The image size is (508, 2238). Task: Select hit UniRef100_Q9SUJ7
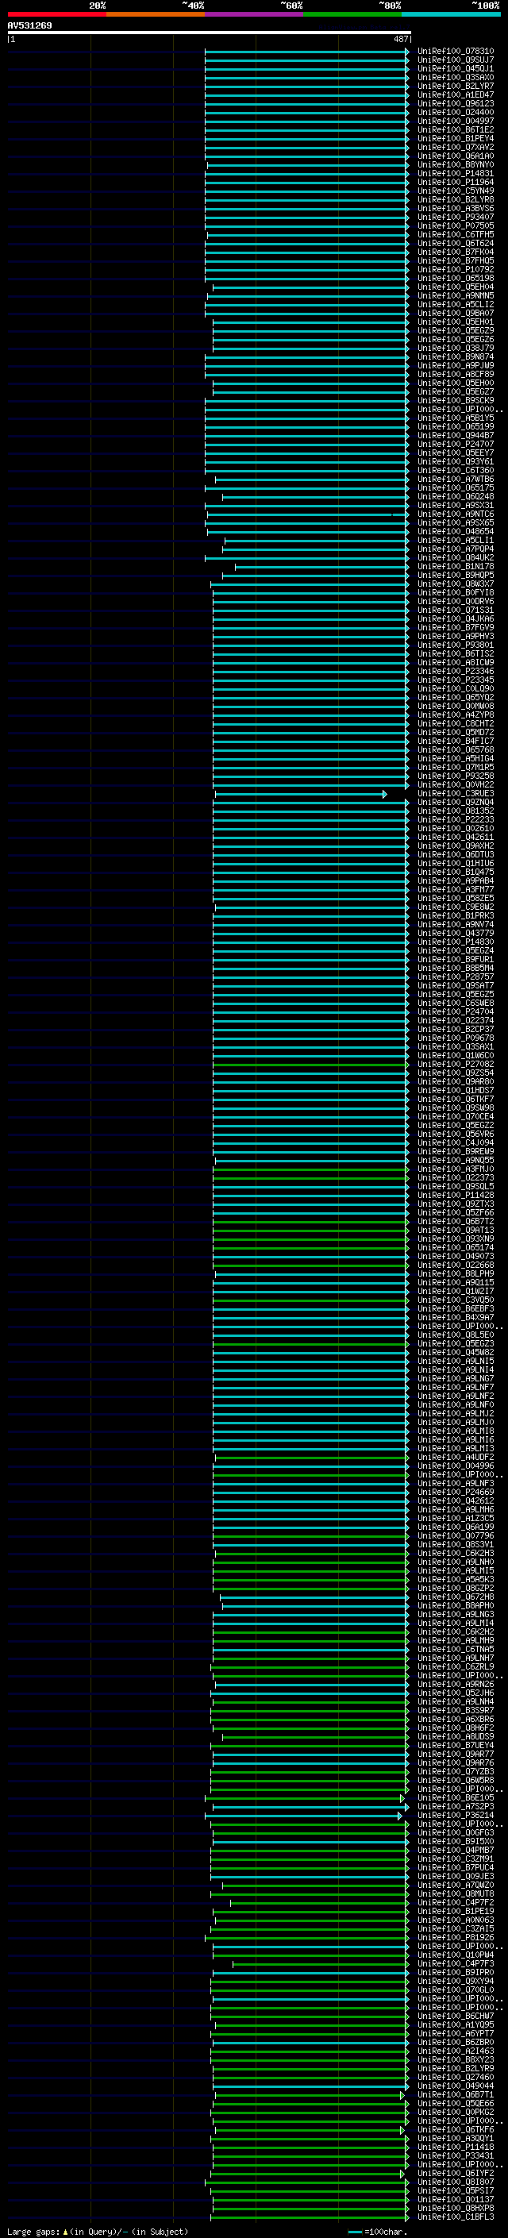pos(456,60)
